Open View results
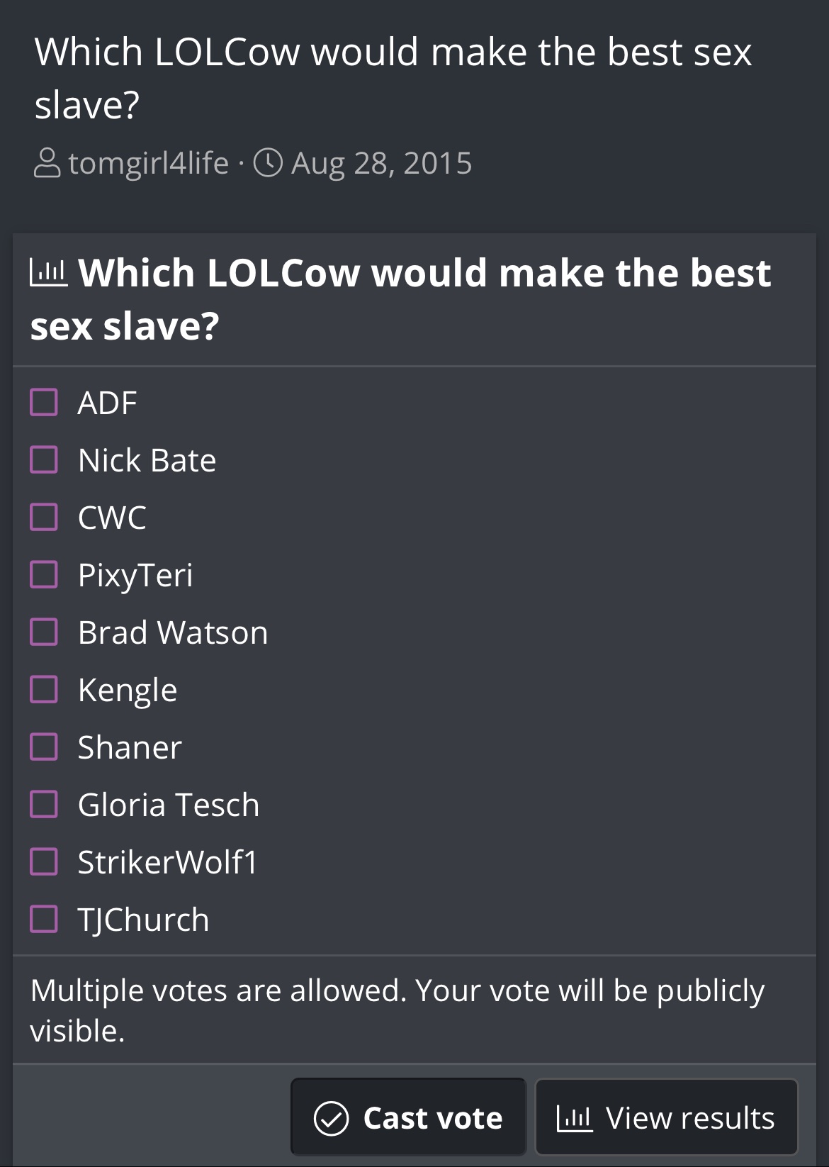 tap(666, 1118)
